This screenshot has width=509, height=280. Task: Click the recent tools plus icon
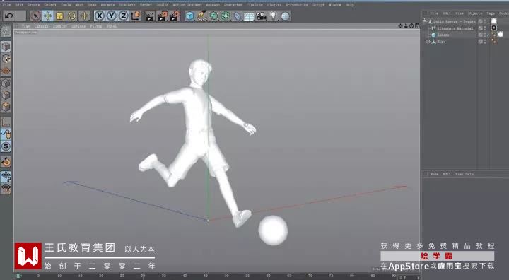(84, 16)
